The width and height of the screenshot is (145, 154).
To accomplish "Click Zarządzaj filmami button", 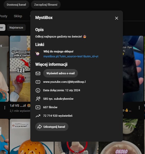I will click(46, 5).
